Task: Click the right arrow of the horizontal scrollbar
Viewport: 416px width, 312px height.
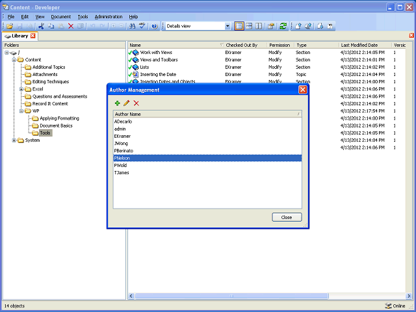Action: pos(409,296)
